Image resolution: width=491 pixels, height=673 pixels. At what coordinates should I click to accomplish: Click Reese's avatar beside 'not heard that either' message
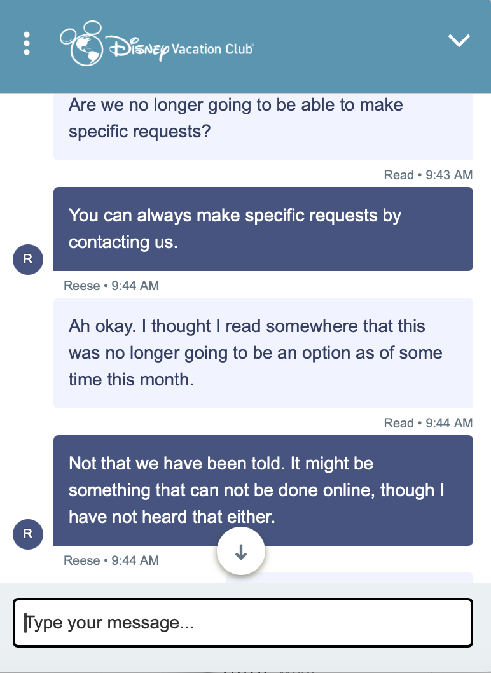[x=27, y=534]
